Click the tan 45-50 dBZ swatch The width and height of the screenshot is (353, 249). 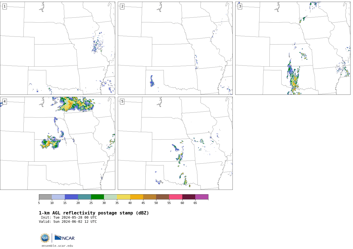click(x=149, y=197)
